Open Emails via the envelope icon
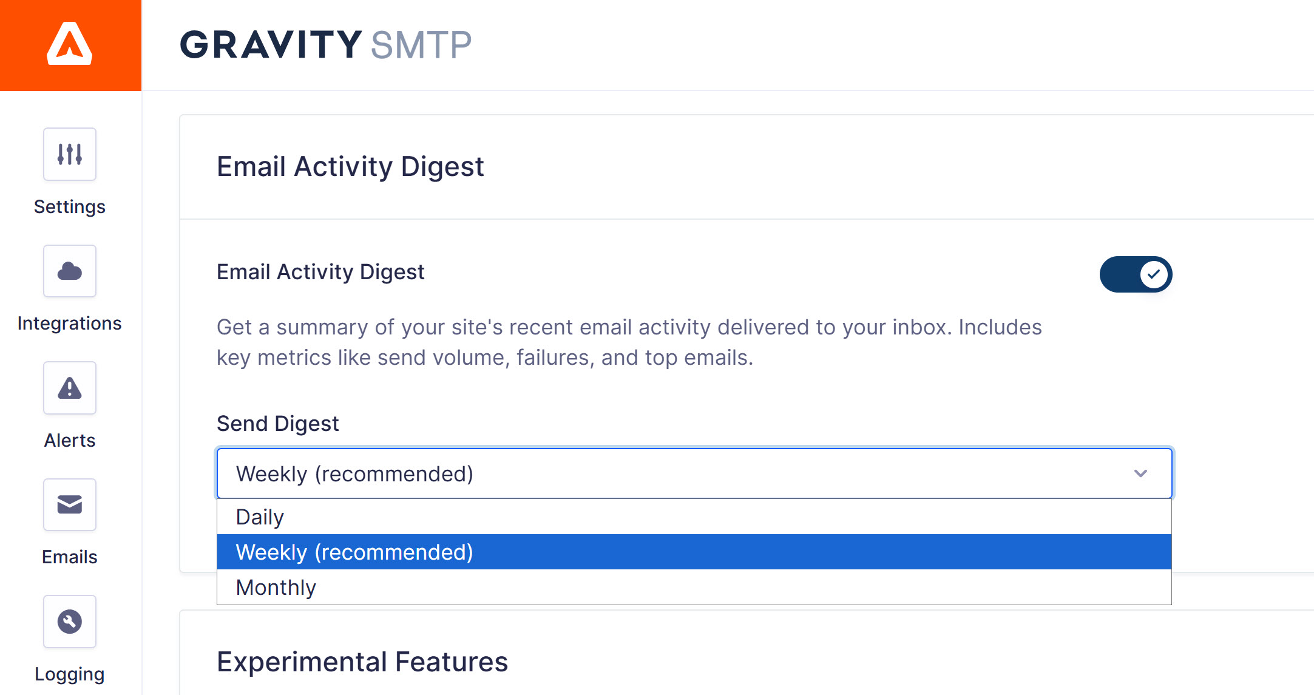The image size is (1314, 695). [x=70, y=504]
